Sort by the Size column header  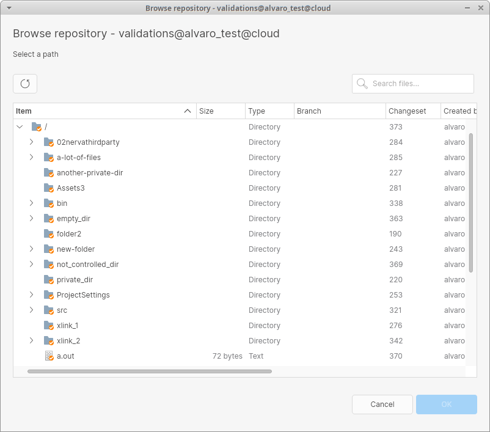(221, 111)
